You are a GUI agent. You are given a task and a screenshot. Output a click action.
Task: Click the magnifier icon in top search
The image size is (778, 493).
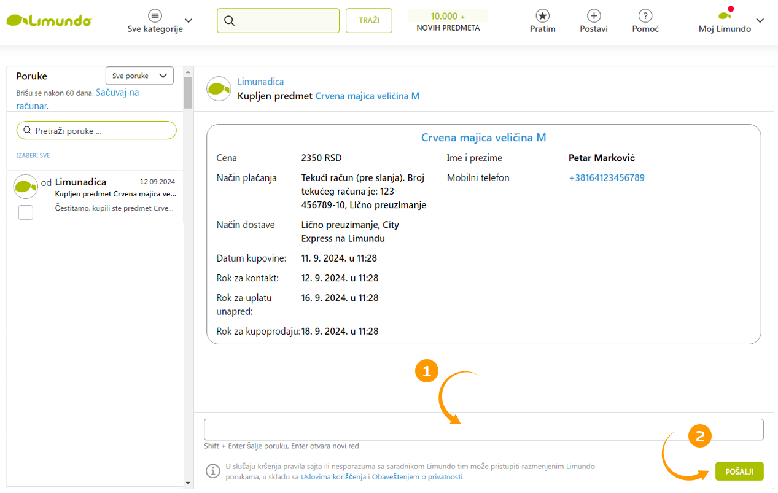click(x=230, y=20)
